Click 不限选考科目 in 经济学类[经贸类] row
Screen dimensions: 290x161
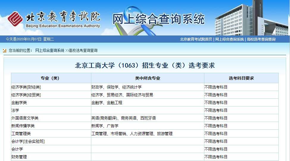[241, 95]
